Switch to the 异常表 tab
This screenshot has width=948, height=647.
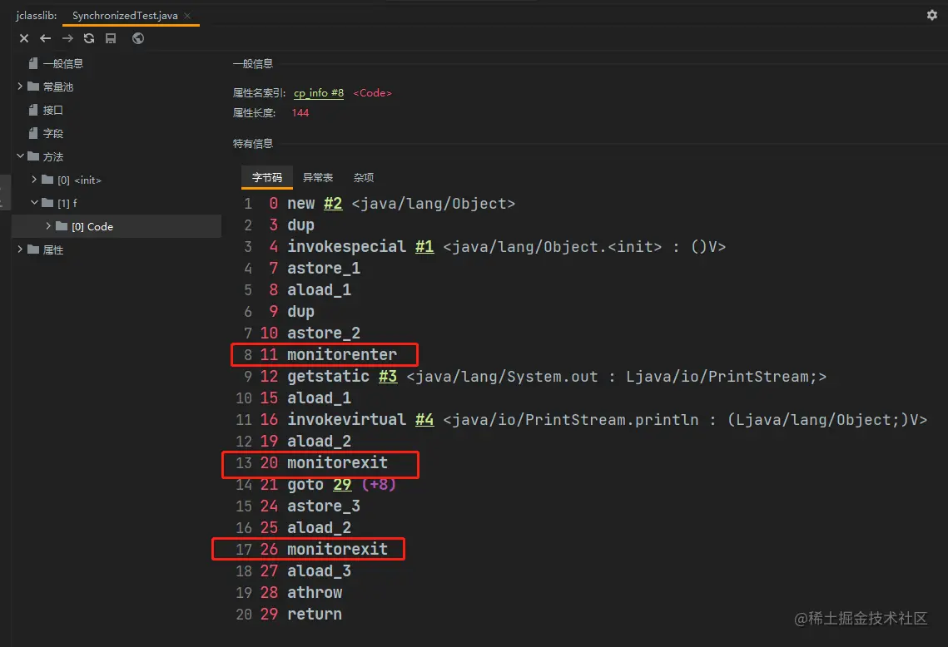click(318, 178)
